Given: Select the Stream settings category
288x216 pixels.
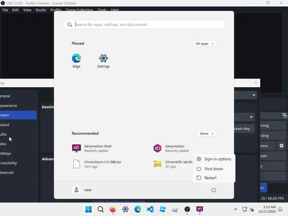Looking at the screenshot, I should pos(18,115).
